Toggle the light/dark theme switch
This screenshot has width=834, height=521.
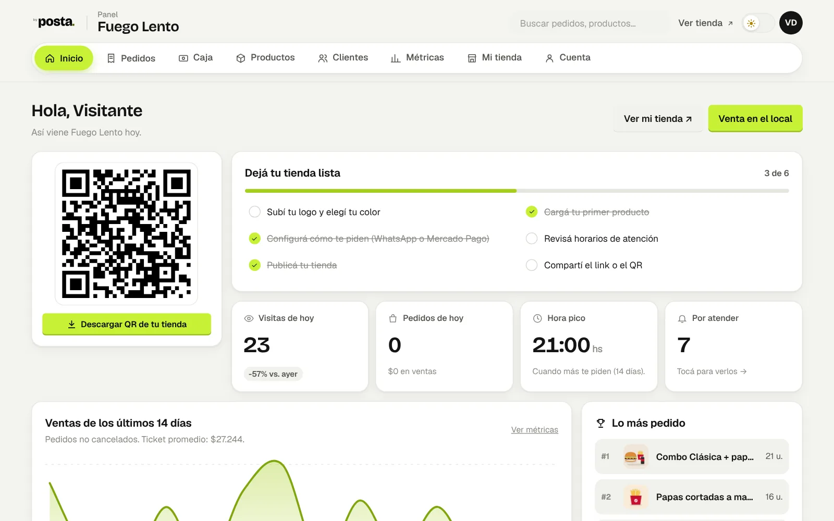[x=758, y=23]
